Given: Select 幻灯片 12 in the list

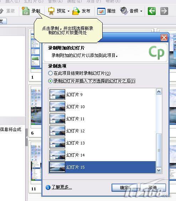Looking at the screenshot, I should [x=102, y=131].
